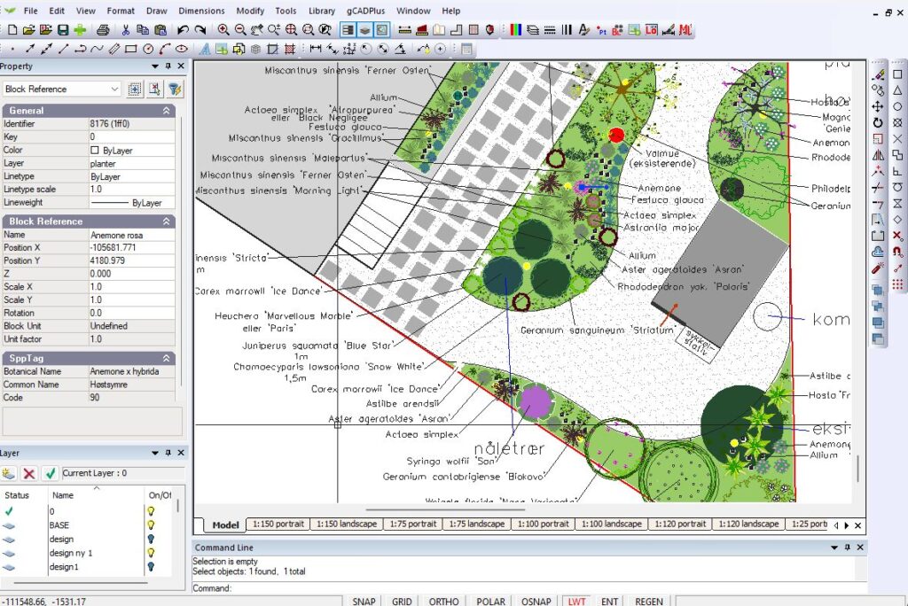Toggle OSNAP in status bar
Screen dimensions: 908x606
tap(536, 602)
